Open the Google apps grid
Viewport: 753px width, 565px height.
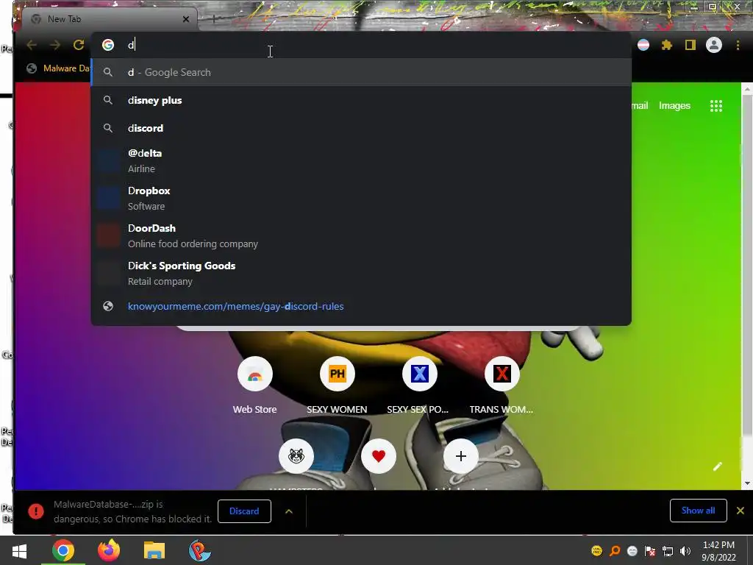(716, 106)
